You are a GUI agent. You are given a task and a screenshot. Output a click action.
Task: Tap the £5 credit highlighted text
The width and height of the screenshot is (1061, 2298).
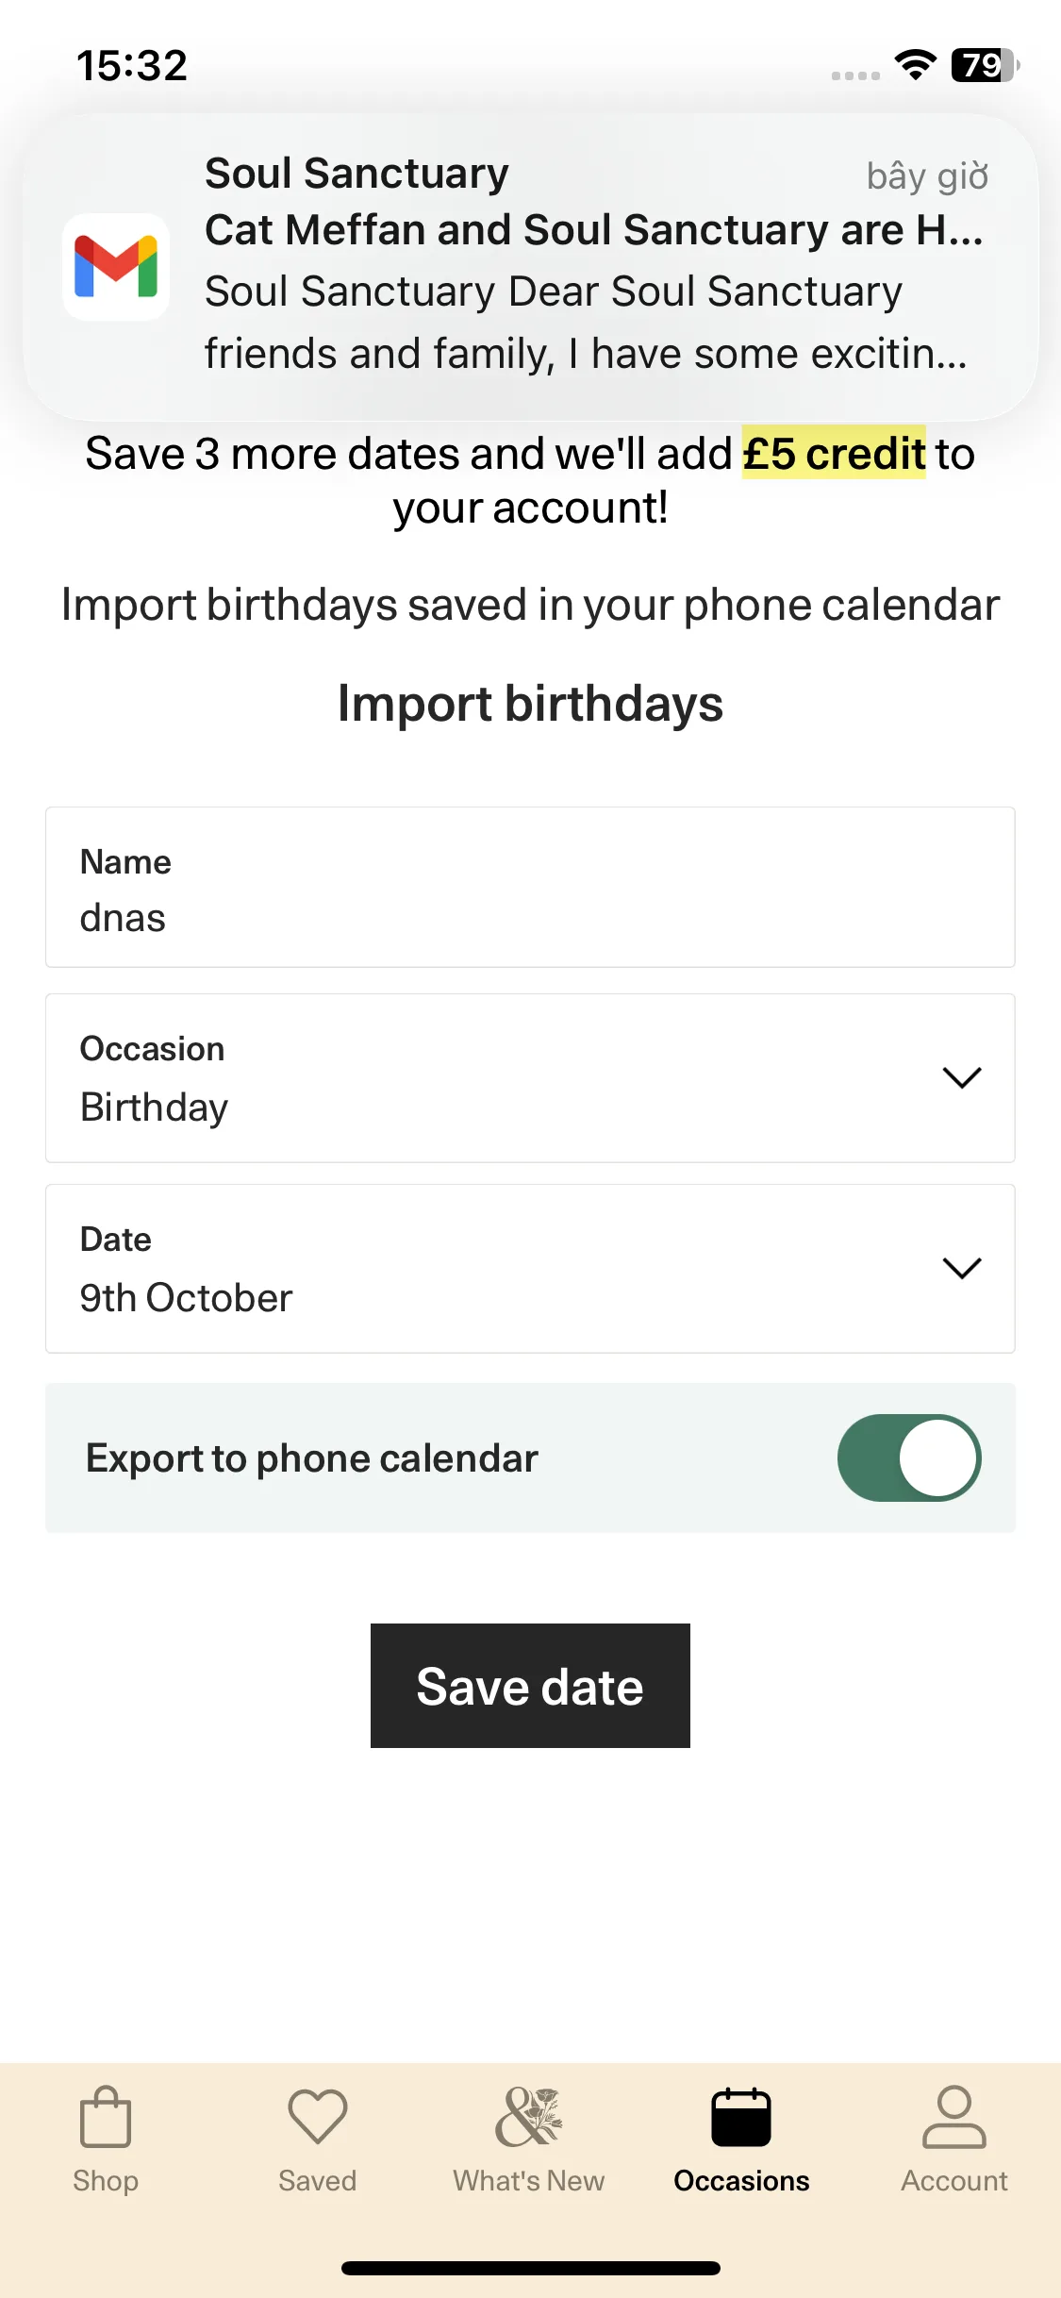834,454
